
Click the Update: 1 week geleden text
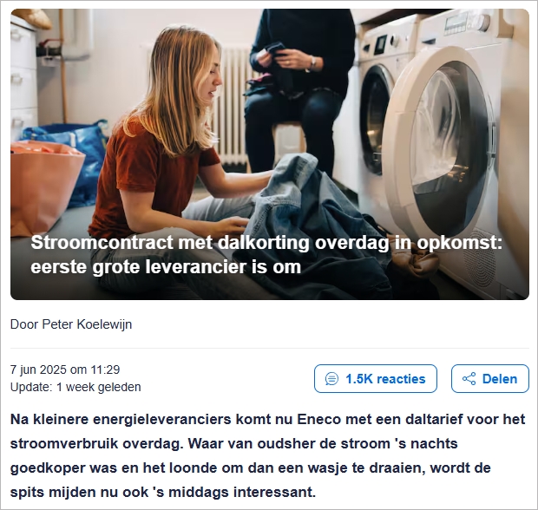click(x=75, y=387)
